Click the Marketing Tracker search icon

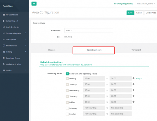pos(4,64)
